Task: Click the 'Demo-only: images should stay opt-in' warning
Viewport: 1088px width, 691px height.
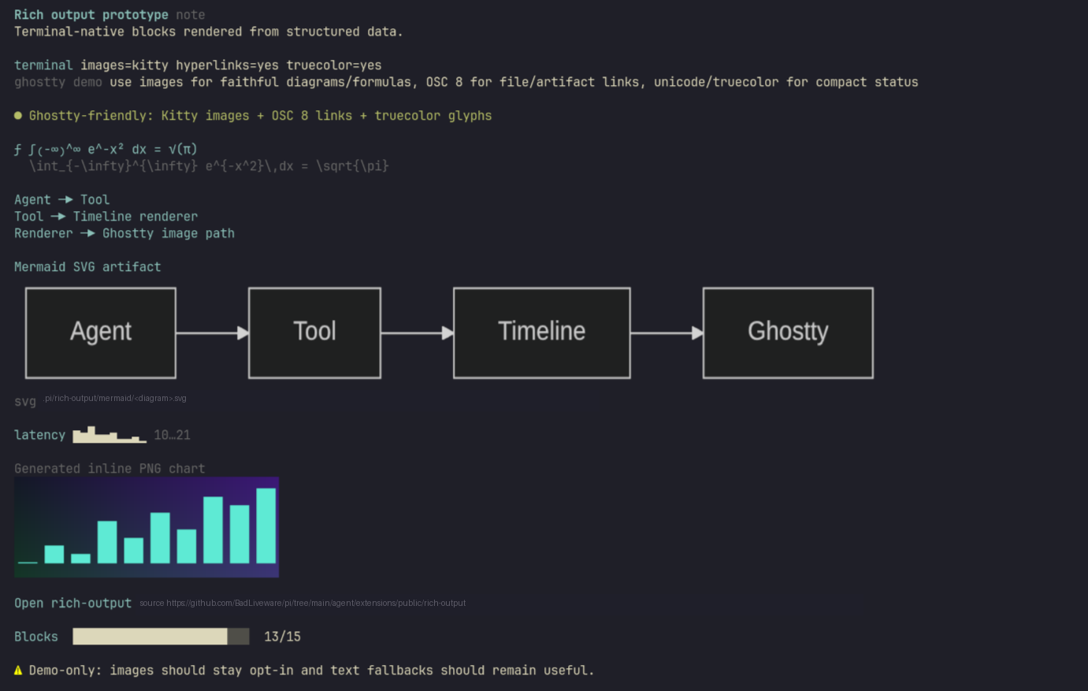Action: point(311,671)
